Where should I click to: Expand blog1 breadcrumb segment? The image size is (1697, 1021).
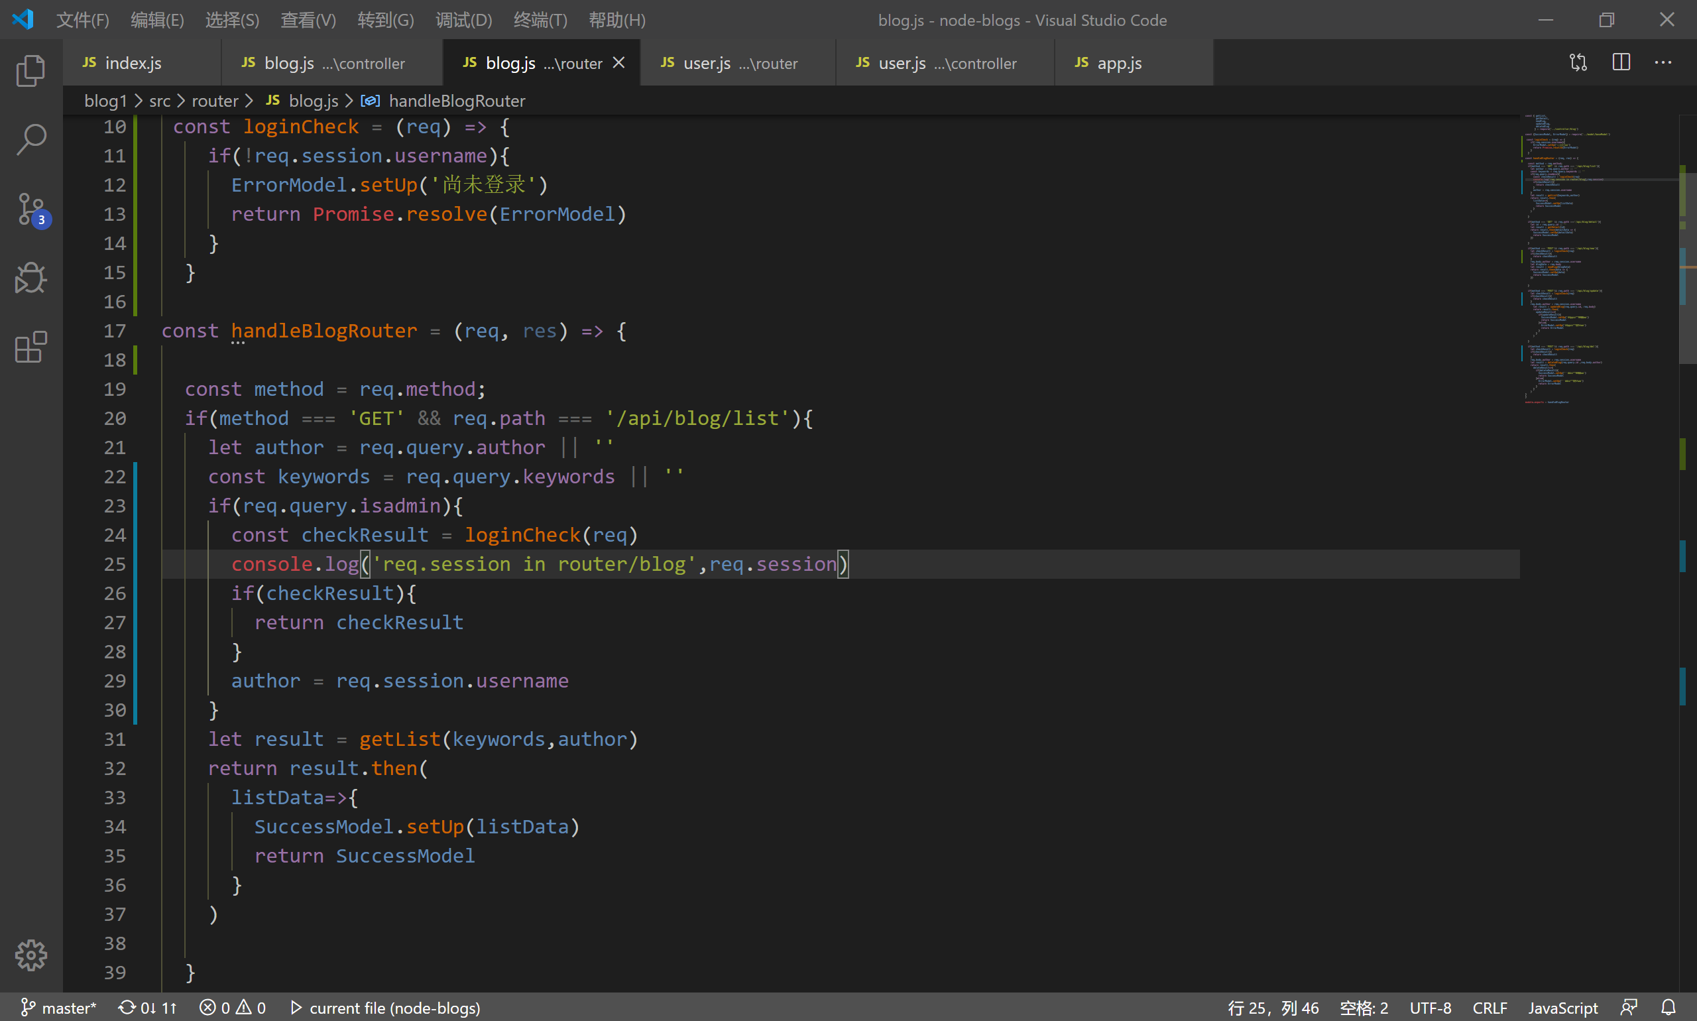(105, 101)
